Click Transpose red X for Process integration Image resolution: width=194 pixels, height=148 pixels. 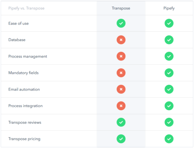[121, 106]
